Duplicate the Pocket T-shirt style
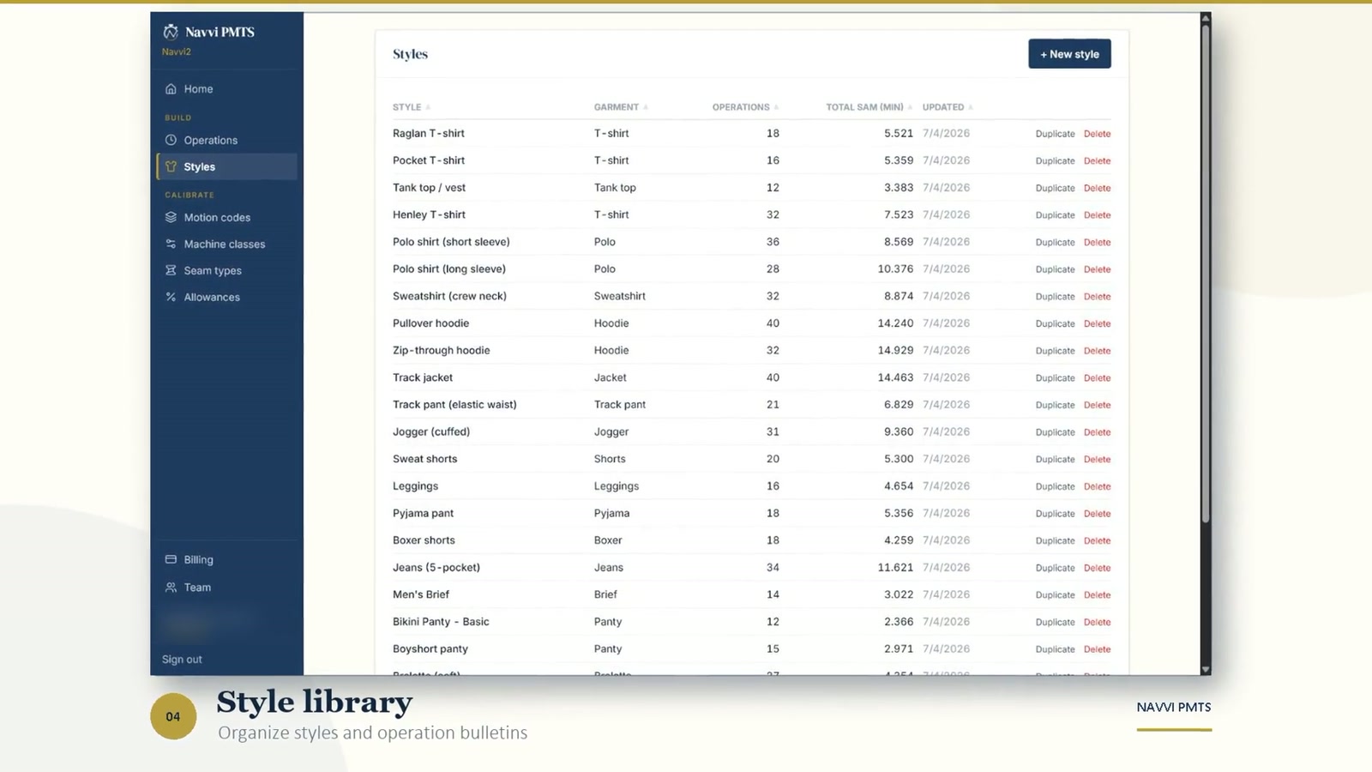This screenshot has width=1372, height=772. click(1055, 161)
